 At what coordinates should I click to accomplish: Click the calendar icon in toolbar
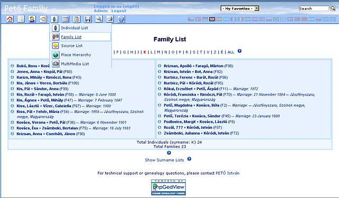tap(66, 19)
